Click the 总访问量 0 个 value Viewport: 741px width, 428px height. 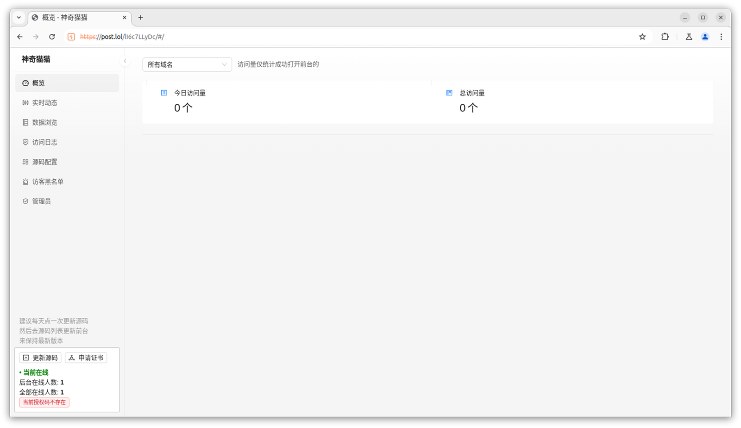(x=469, y=108)
